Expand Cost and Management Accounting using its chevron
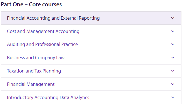Image resolution: width=182 pixels, height=106 pixels. (173, 31)
